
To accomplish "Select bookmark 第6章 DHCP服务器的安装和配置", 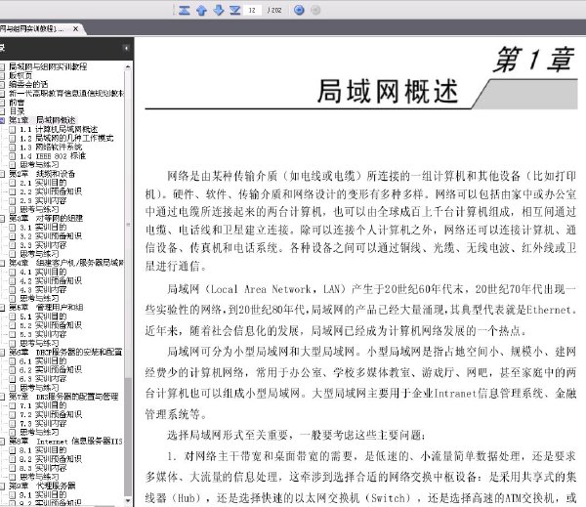I will (65, 353).
